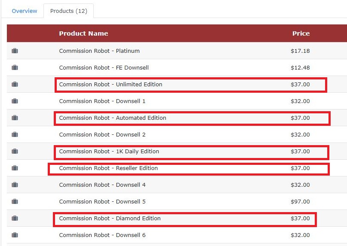Open the Commission Robot - Reseller Edition row
347x246 pixels.
click(x=177, y=168)
